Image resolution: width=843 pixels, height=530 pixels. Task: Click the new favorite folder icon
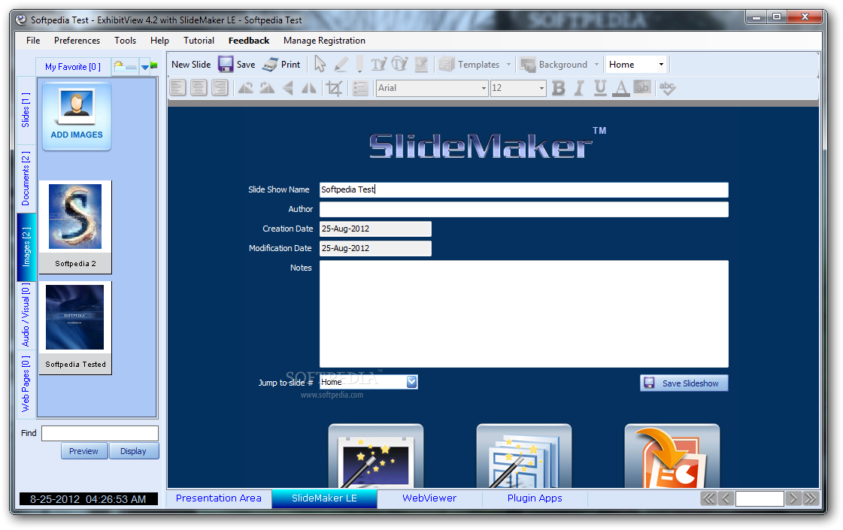pos(125,67)
